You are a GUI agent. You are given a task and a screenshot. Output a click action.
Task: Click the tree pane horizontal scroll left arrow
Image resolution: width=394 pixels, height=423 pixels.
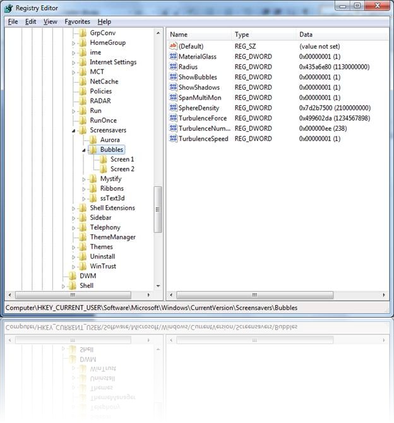(x=9, y=295)
